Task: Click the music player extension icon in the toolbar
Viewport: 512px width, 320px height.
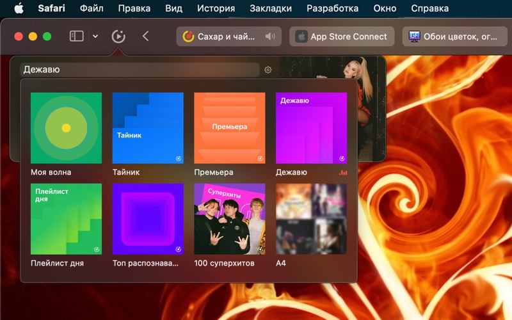Action: coord(118,36)
